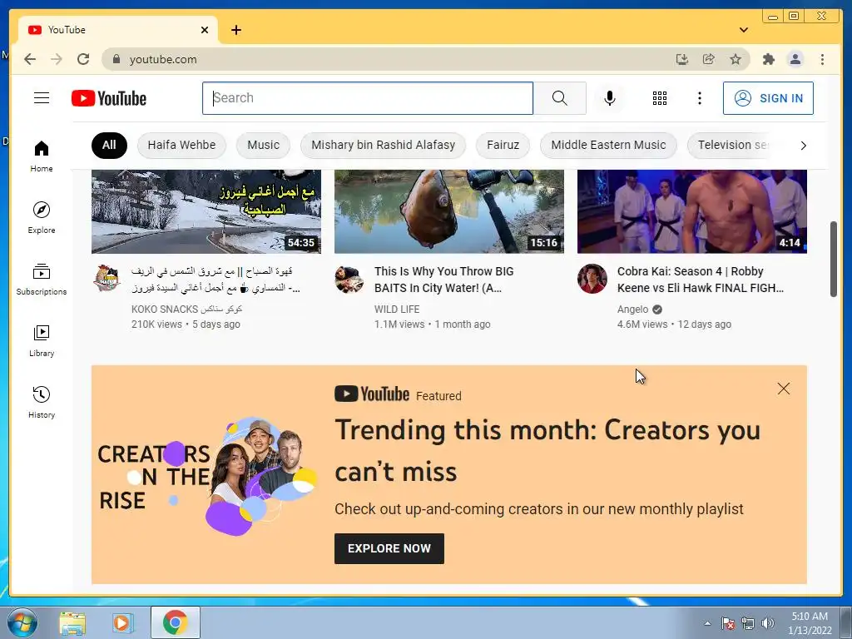
Task: Open the fishing 15:16 thumbnail
Action: point(448,211)
